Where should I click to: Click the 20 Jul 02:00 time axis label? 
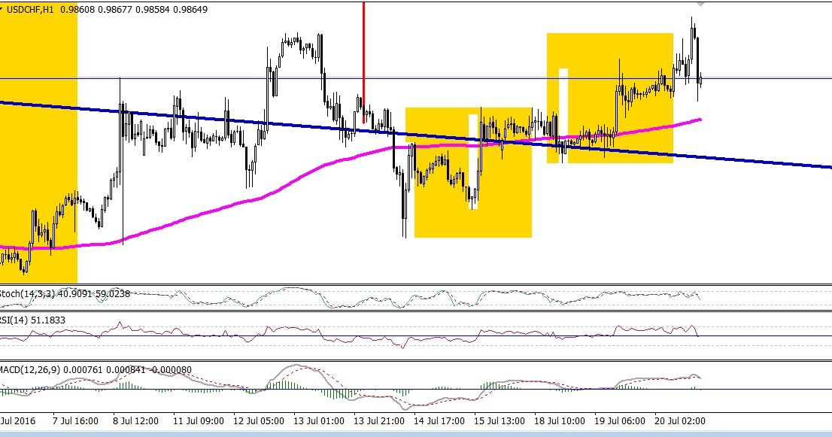click(680, 420)
